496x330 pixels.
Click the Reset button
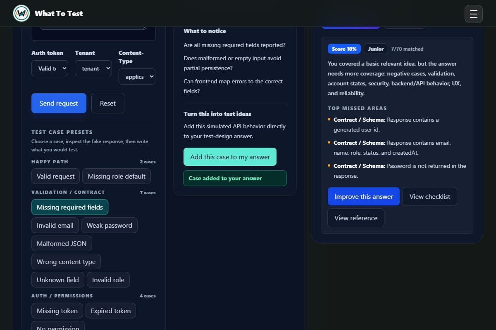click(x=108, y=103)
